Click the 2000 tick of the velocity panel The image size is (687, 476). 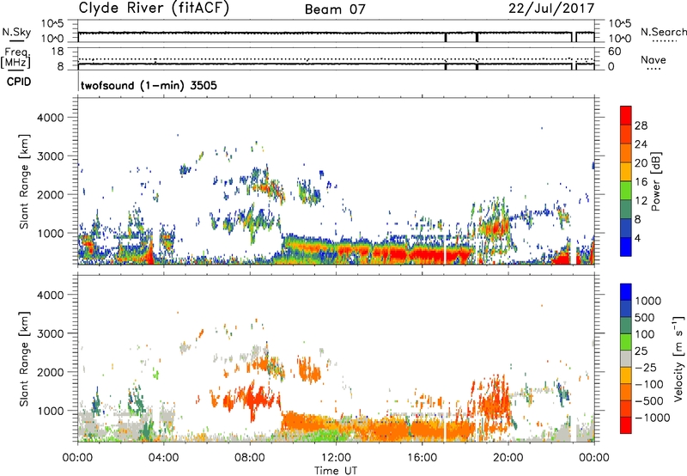coord(50,372)
